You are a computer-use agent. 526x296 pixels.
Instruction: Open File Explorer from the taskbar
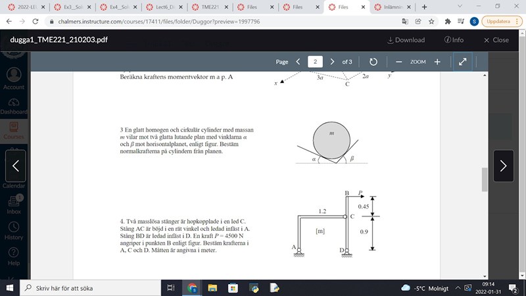[213, 287]
